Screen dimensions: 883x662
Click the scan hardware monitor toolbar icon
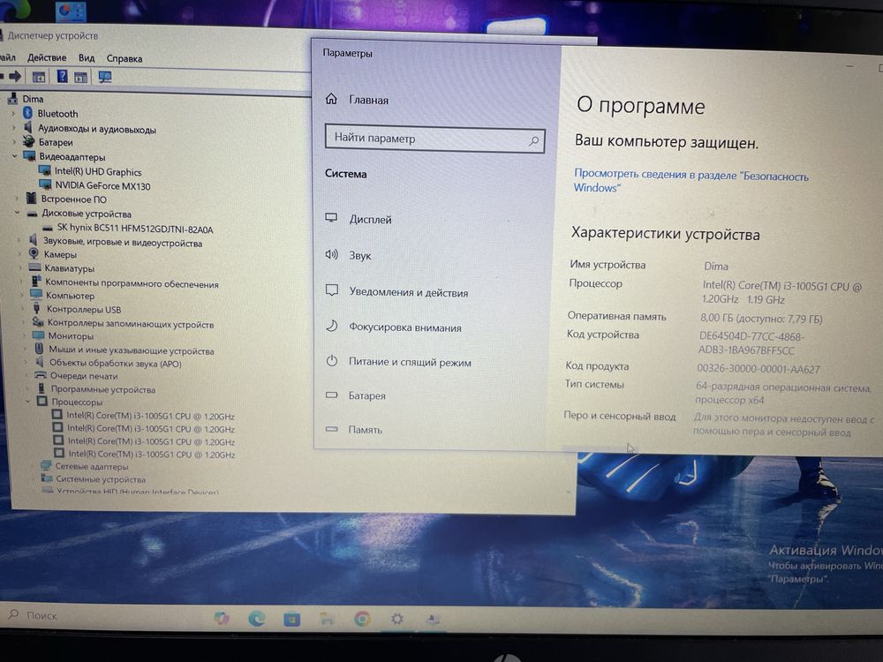pyautogui.click(x=105, y=77)
